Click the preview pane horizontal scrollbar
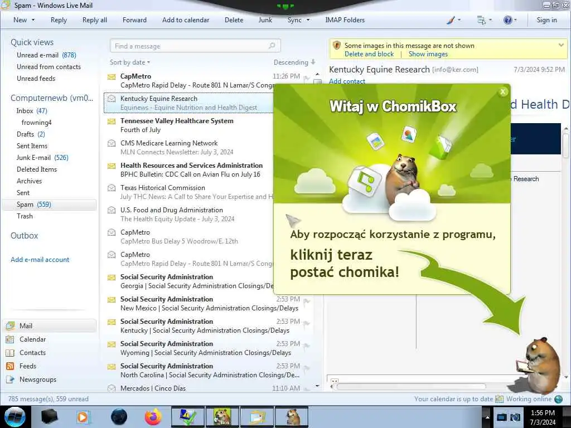The height and width of the screenshot is (428, 571). pyautogui.click(x=411, y=386)
